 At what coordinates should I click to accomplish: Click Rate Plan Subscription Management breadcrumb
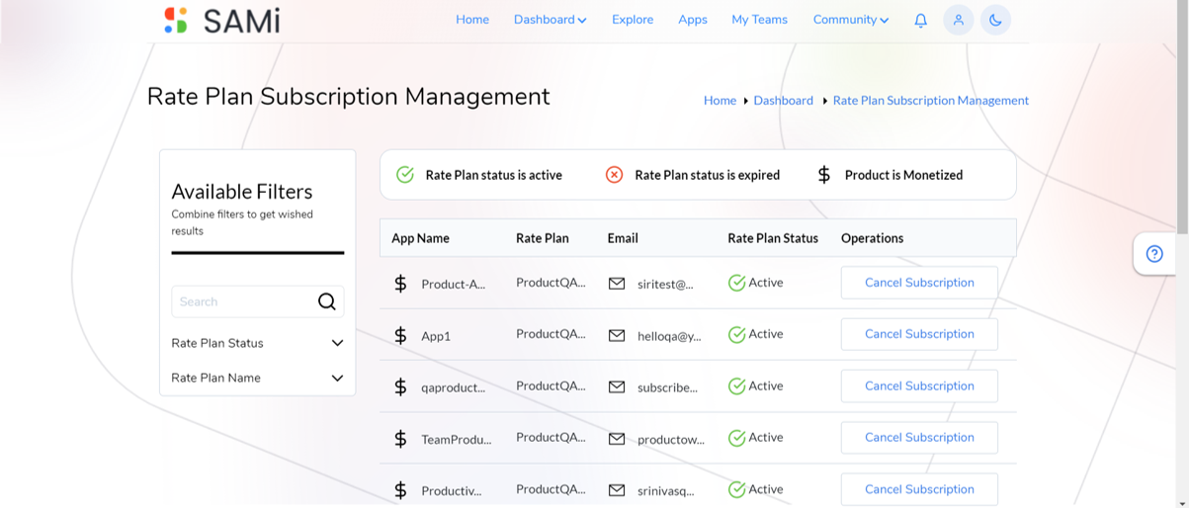[x=931, y=100]
